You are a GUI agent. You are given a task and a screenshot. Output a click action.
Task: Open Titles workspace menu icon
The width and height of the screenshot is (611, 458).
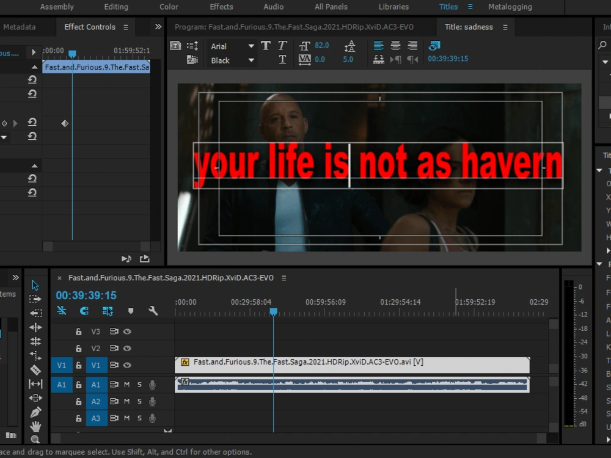[x=470, y=7]
